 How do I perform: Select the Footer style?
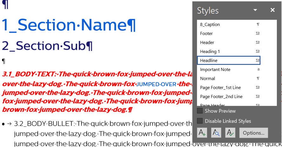(206, 33)
